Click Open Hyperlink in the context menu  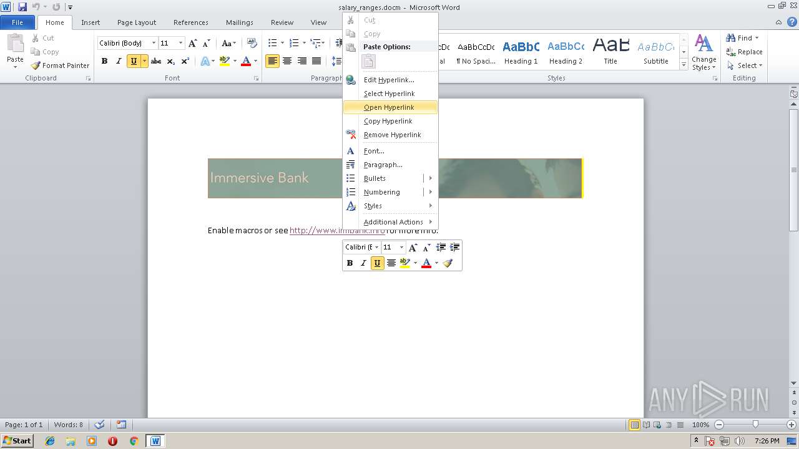click(390, 107)
